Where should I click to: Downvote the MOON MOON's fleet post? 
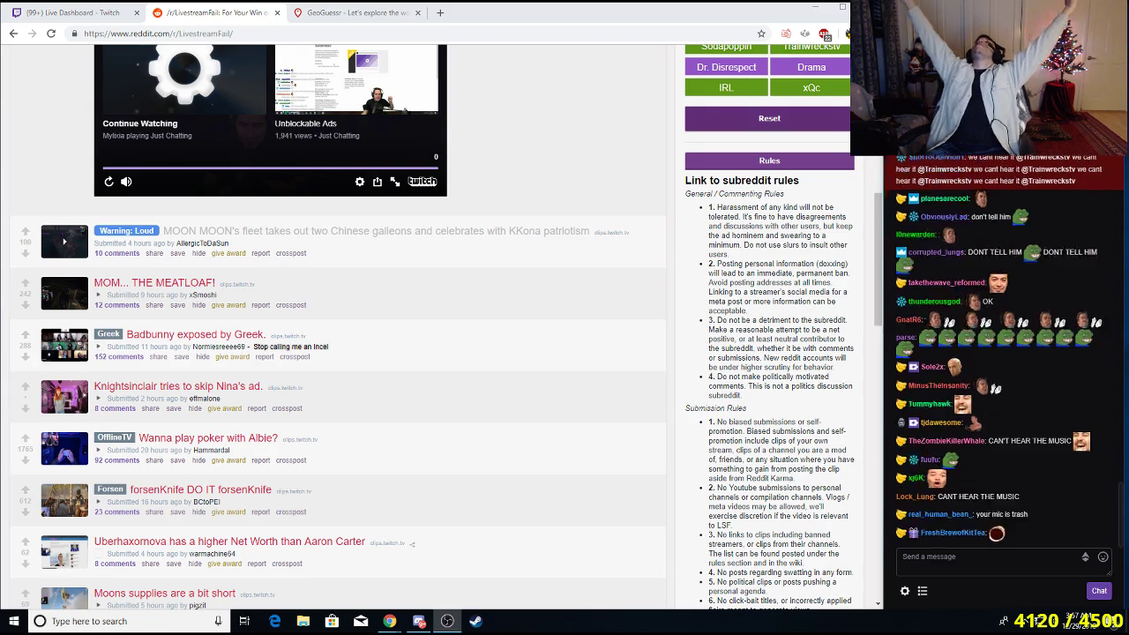26,253
